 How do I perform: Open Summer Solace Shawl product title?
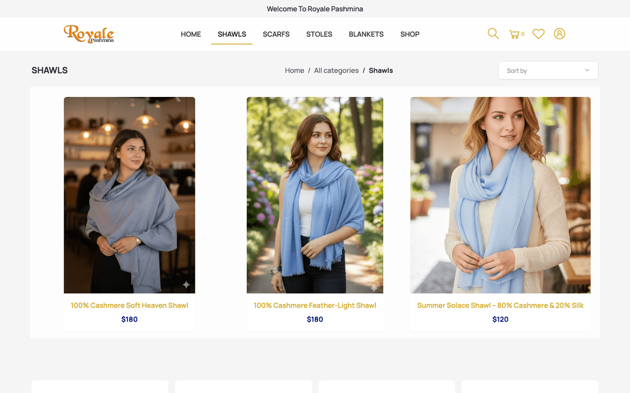point(500,305)
